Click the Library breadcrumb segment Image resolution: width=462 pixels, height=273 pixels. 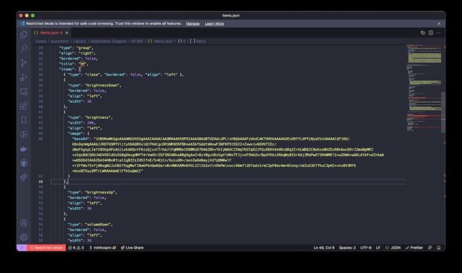80,42
